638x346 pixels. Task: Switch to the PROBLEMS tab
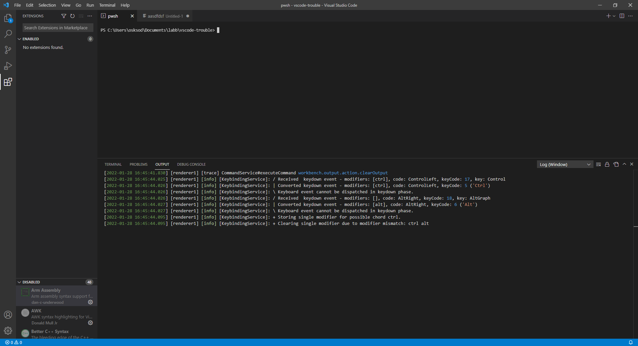(138, 164)
